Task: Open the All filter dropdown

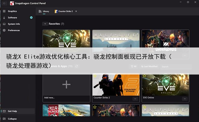Action: click(x=133, y=66)
